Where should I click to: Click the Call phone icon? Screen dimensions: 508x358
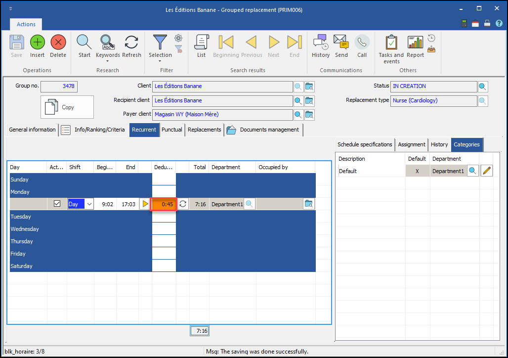pyautogui.click(x=362, y=42)
